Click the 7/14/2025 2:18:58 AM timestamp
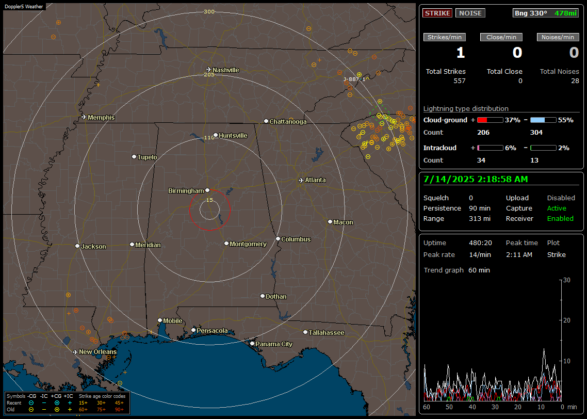587x419 pixels. tap(476, 179)
